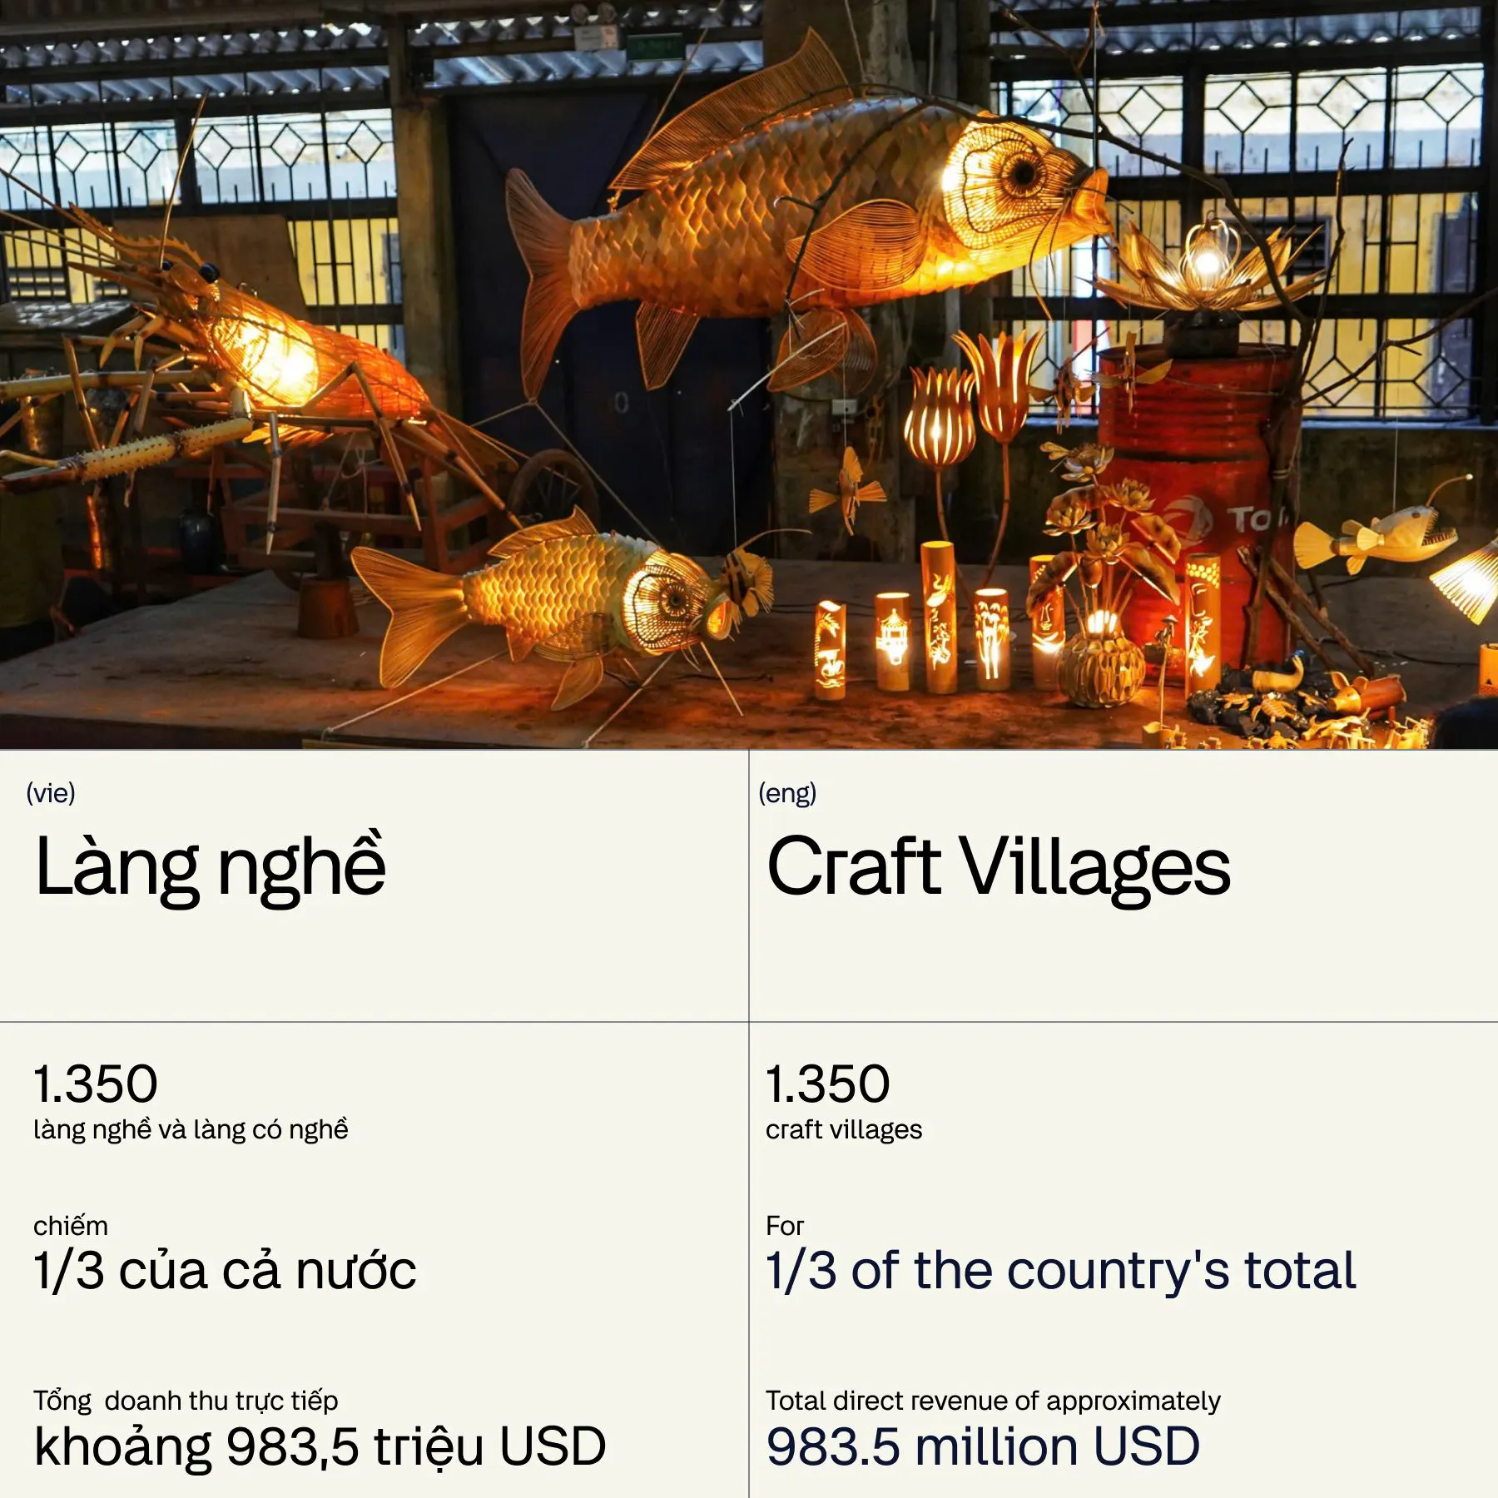Viewport: 1498px width, 1498px height.
Task: Click the "983.5 million USD" figure
Action: tap(983, 1447)
